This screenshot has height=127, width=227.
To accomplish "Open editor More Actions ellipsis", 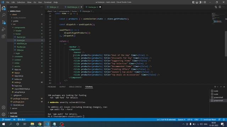I will pyautogui.click(x=224, y=7).
